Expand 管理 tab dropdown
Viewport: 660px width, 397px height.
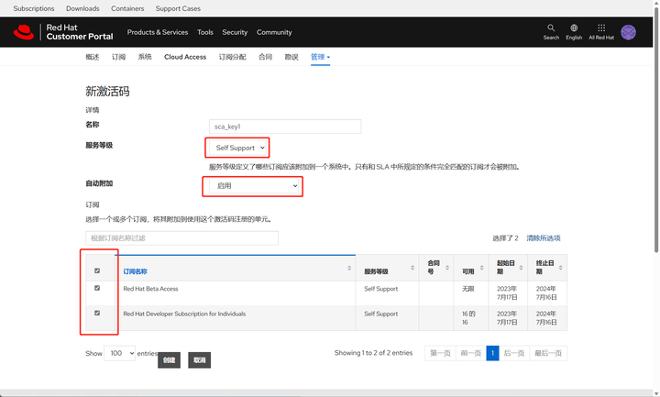coord(320,57)
